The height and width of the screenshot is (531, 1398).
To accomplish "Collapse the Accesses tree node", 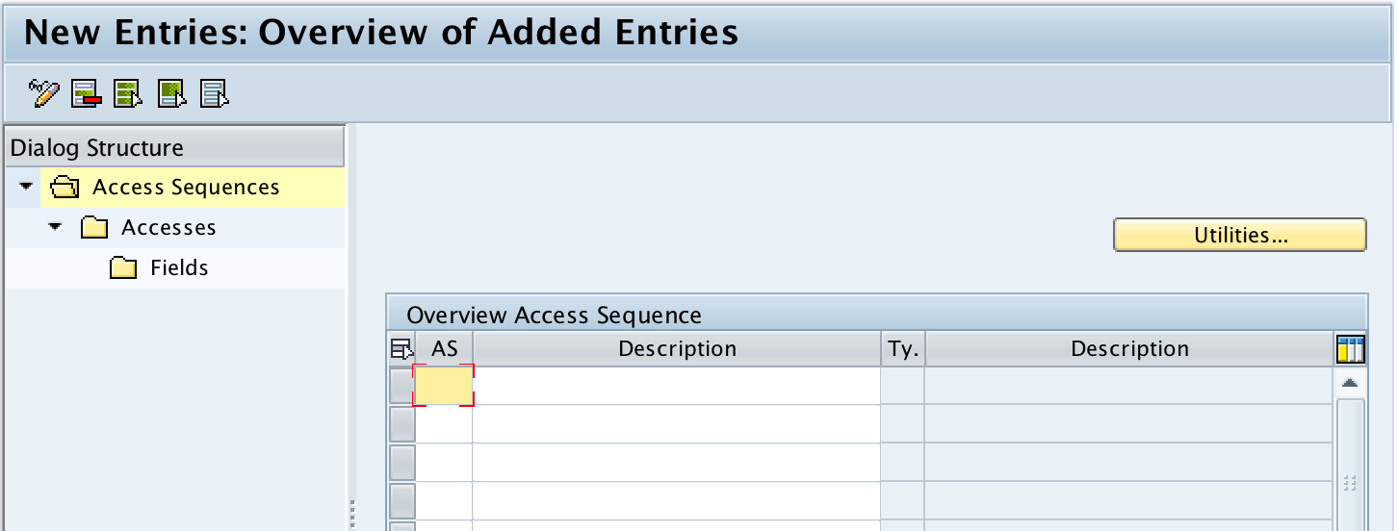I will [x=55, y=227].
